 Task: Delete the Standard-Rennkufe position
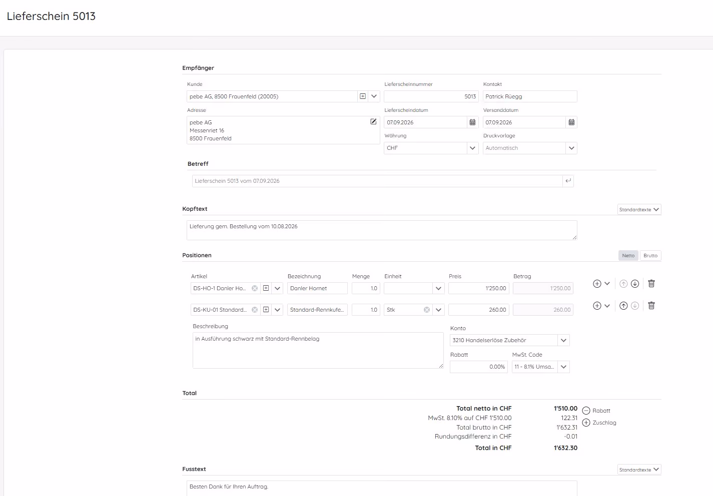point(651,306)
